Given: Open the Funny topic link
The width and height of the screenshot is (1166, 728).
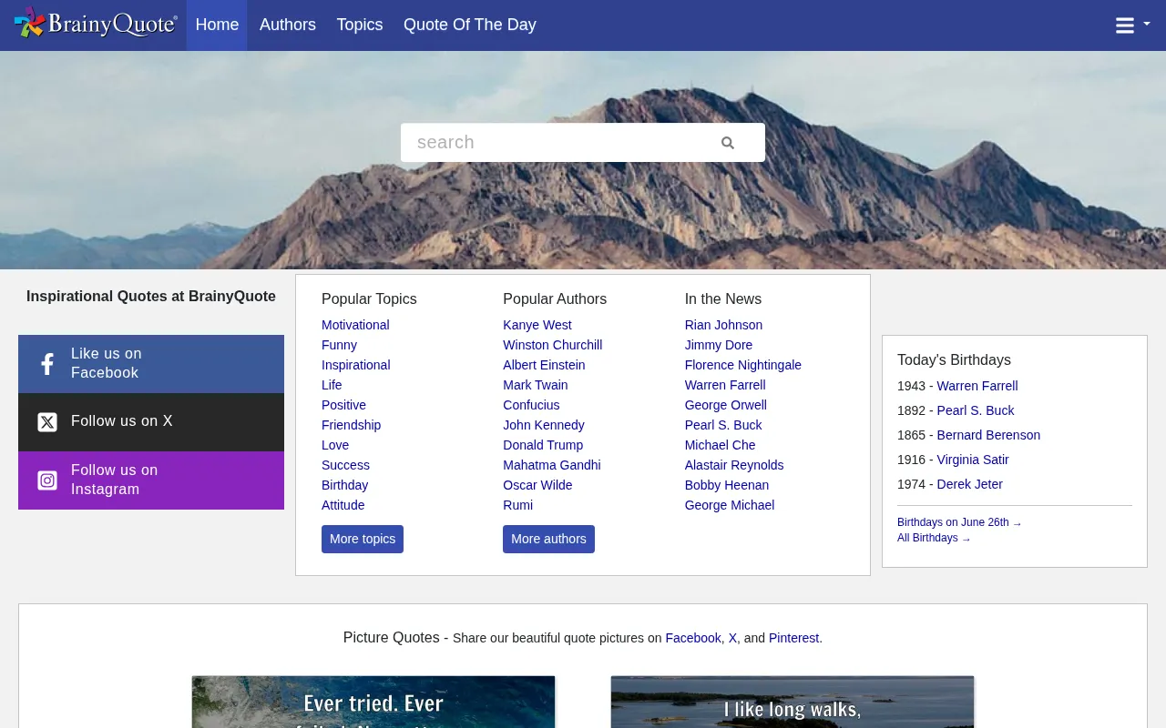Looking at the screenshot, I should (x=339, y=345).
